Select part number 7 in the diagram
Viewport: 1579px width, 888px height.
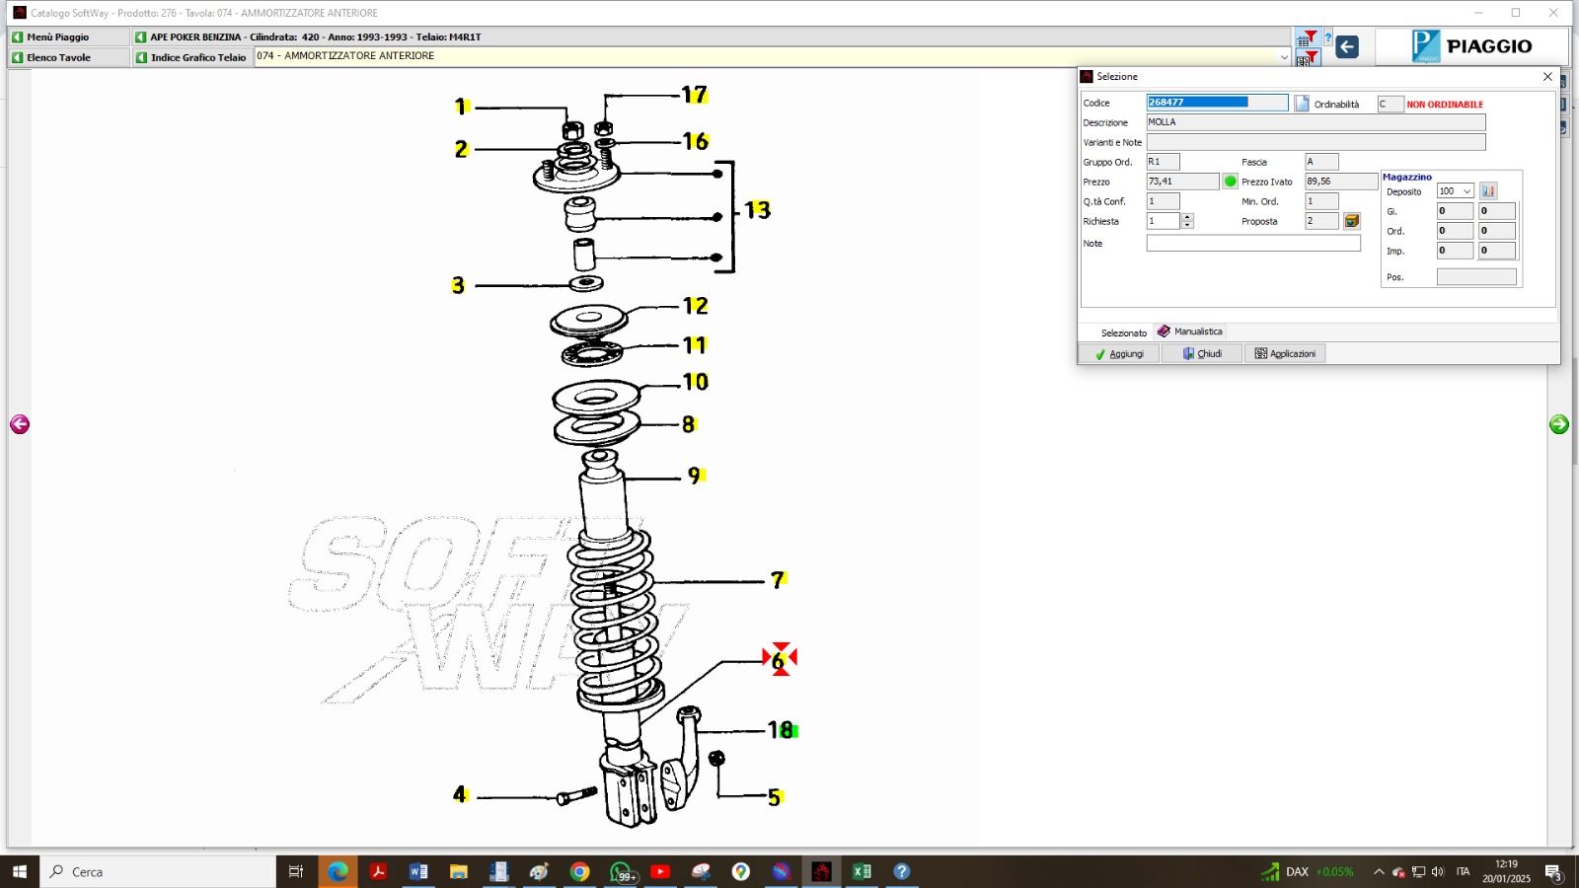click(x=778, y=580)
